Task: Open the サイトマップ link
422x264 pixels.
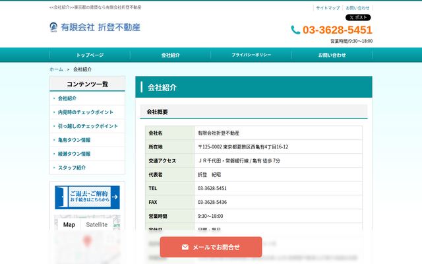Action: 328,8
